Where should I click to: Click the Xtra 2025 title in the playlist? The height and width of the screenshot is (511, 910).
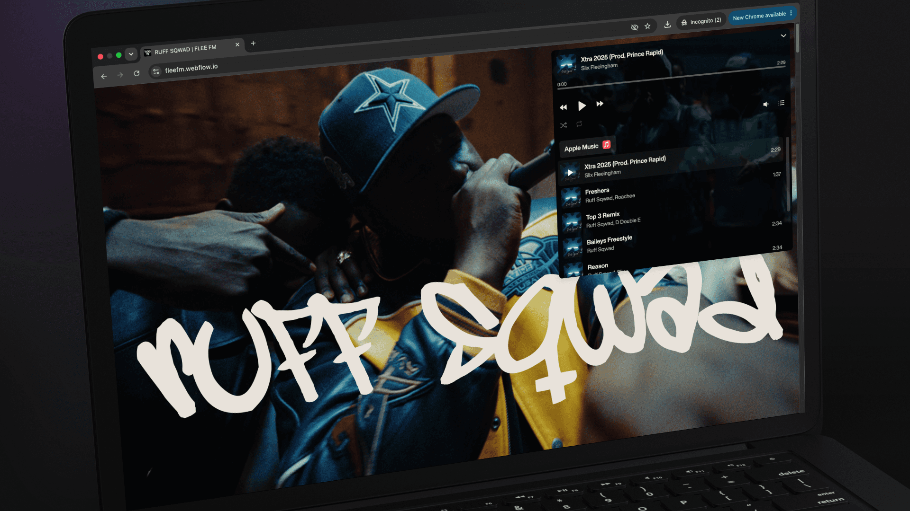pos(625,162)
